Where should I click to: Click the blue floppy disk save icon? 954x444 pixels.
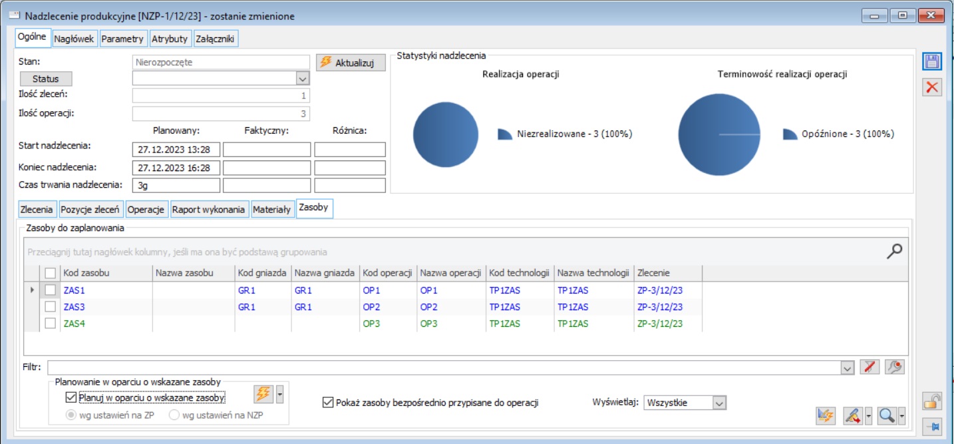932,62
